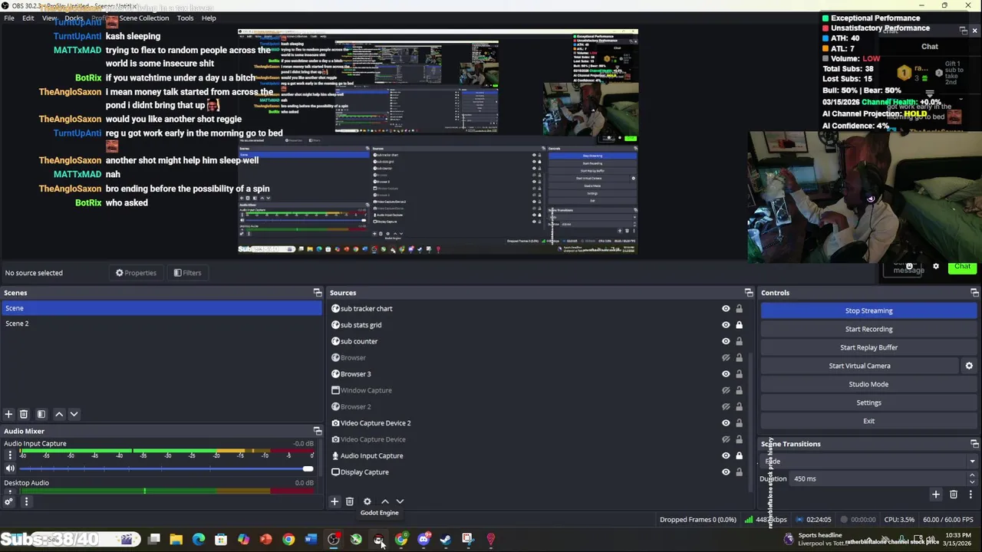Adjust Audio Input Capture volume slider handle
This screenshot has width=982, height=552.
(308, 468)
